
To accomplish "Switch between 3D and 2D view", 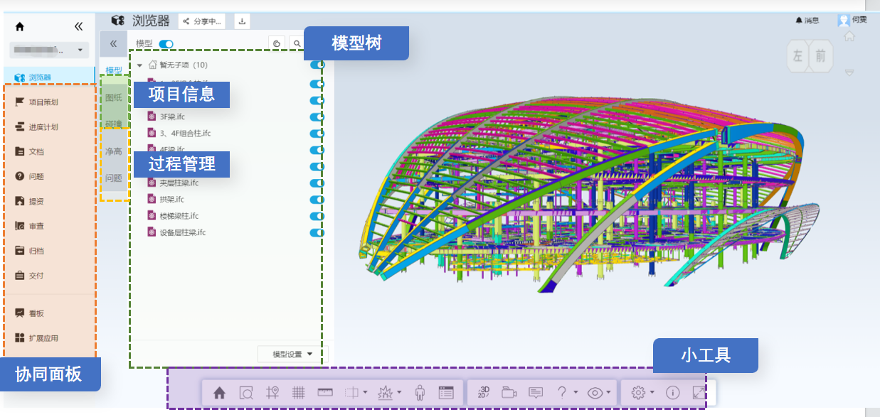I will 484,392.
